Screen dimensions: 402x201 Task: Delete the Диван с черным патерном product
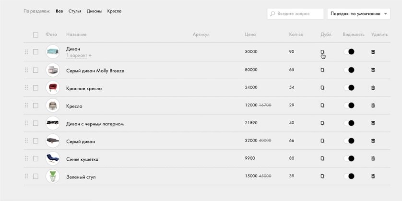(x=373, y=123)
